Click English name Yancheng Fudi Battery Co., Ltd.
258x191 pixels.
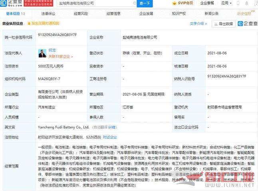coord(64,127)
